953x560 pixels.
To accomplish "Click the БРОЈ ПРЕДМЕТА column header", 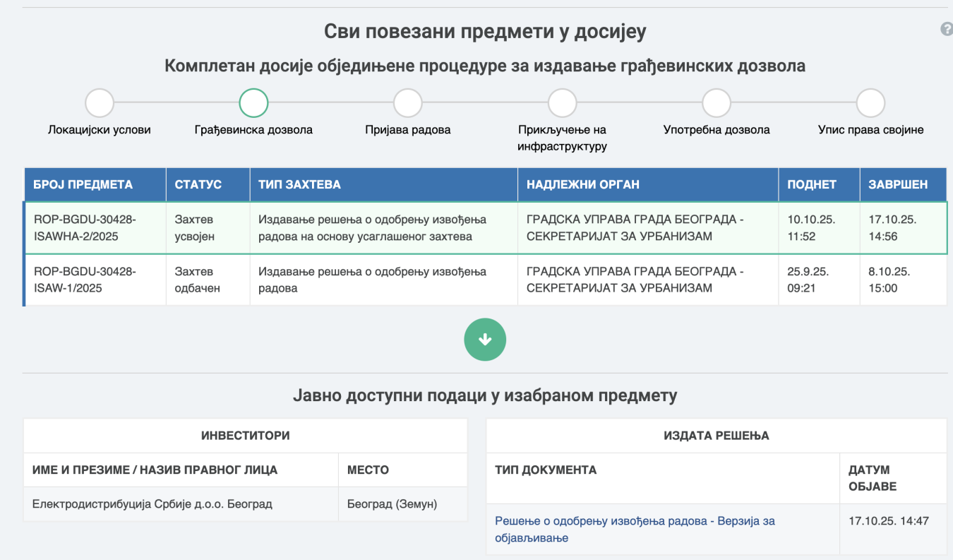I will [83, 184].
